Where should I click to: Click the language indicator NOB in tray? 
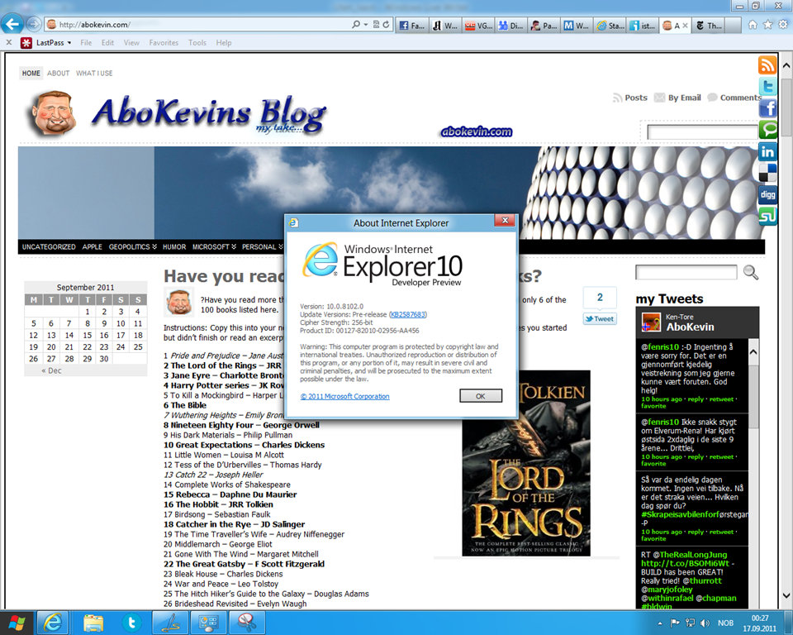coord(726,623)
